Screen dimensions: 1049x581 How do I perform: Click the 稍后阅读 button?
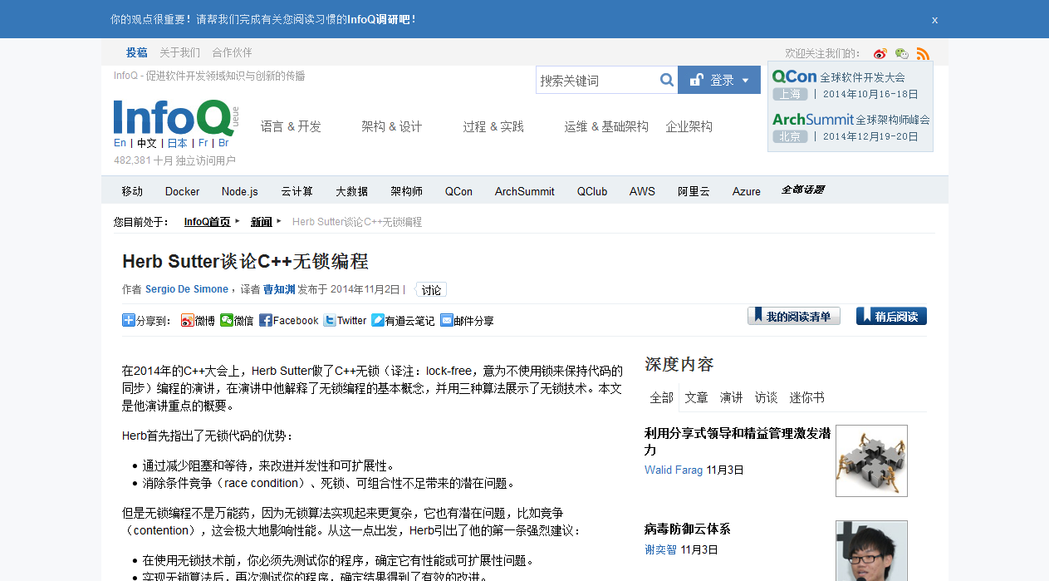pos(891,316)
